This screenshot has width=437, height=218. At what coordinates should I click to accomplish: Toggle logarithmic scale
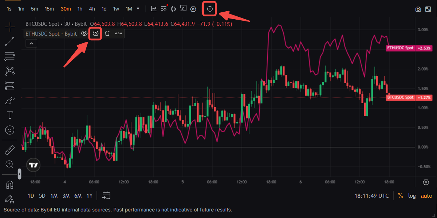tap(412, 196)
